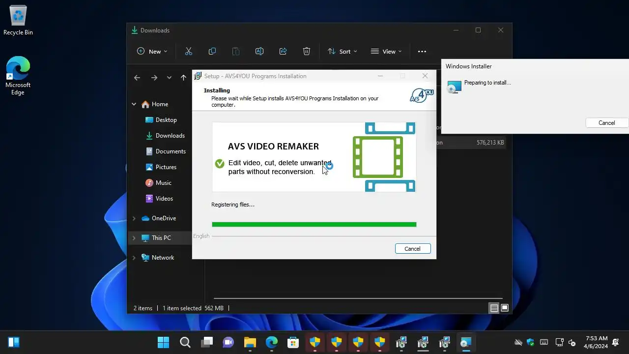The height and width of the screenshot is (354, 629).
Task: Click the Widgets icon on the taskbar
Action: click(x=14, y=342)
